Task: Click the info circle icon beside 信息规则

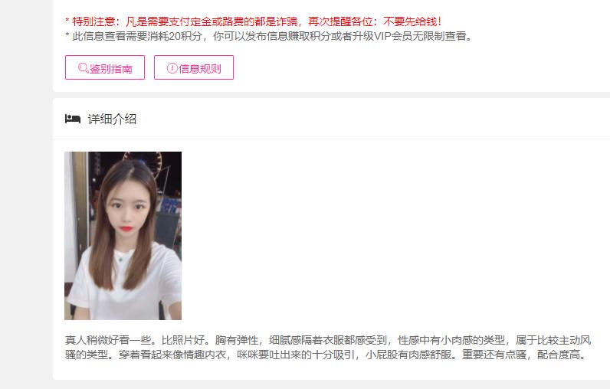Action: (172, 68)
